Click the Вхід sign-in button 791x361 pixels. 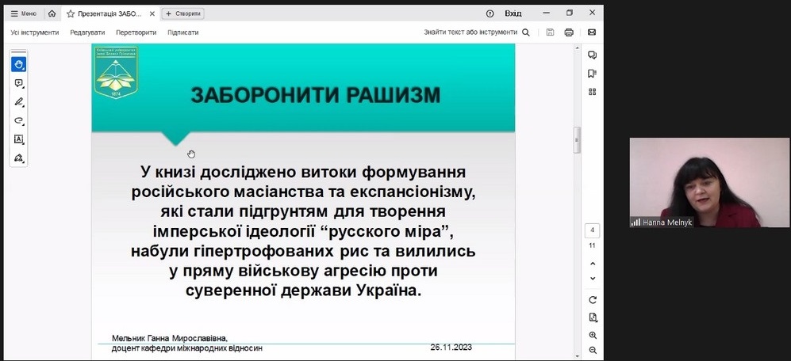(513, 13)
